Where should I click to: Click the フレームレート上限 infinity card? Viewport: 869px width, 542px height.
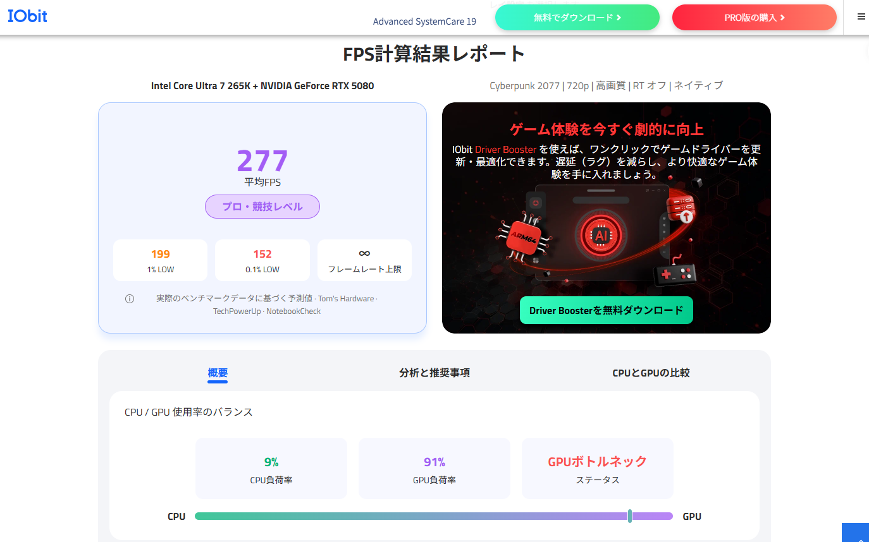(364, 260)
